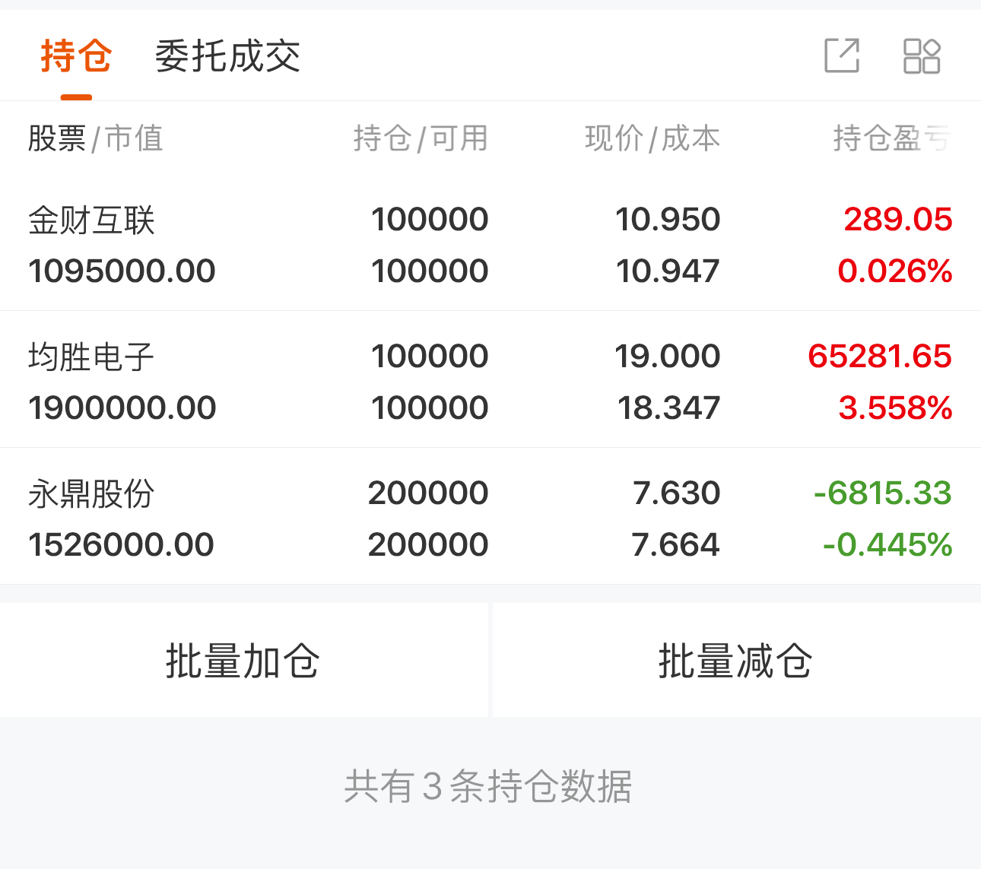981x869 pixels.
Task: Switch to the 持仓 tab
Action: coord(76,56)
